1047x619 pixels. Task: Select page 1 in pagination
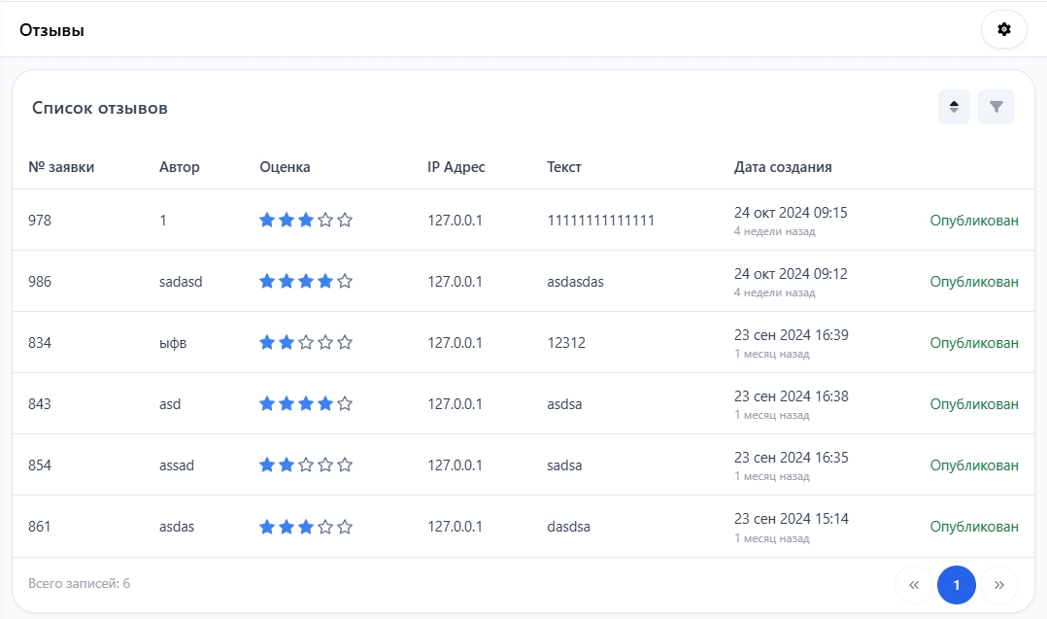pyautogui.click(x=956, y=585)
